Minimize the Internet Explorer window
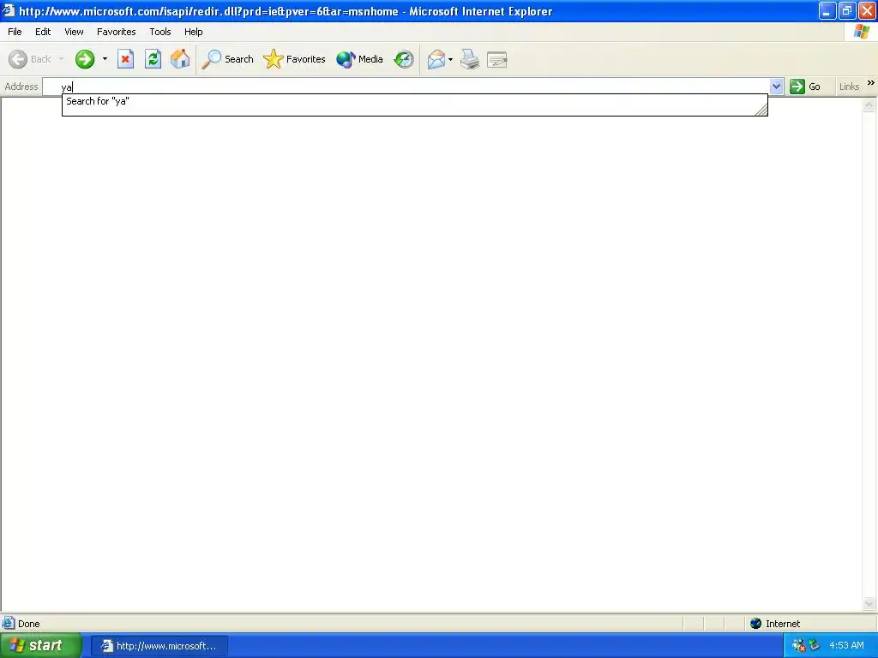The width and height of the screenshot is (878, 658). pos(827,10)
